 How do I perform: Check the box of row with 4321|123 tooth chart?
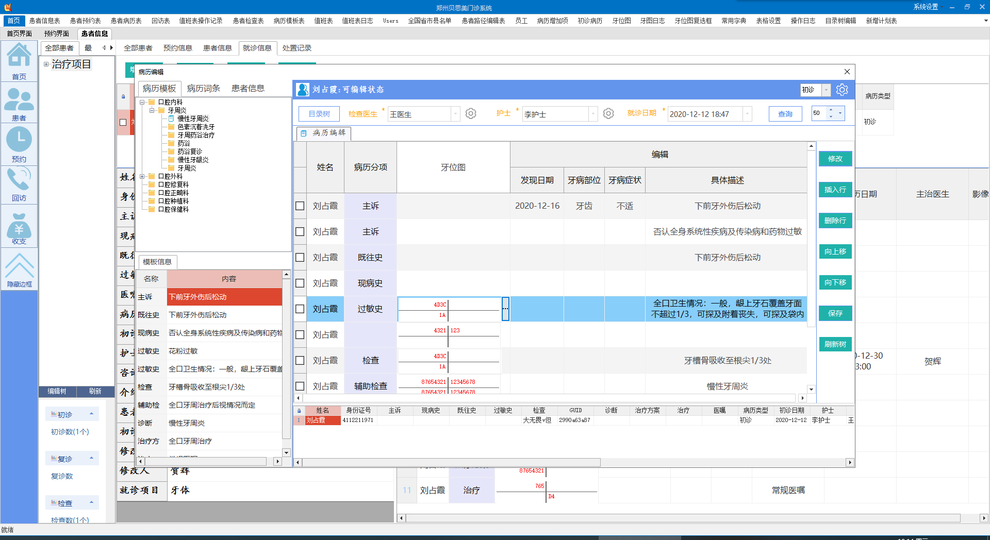click(300, 335)
